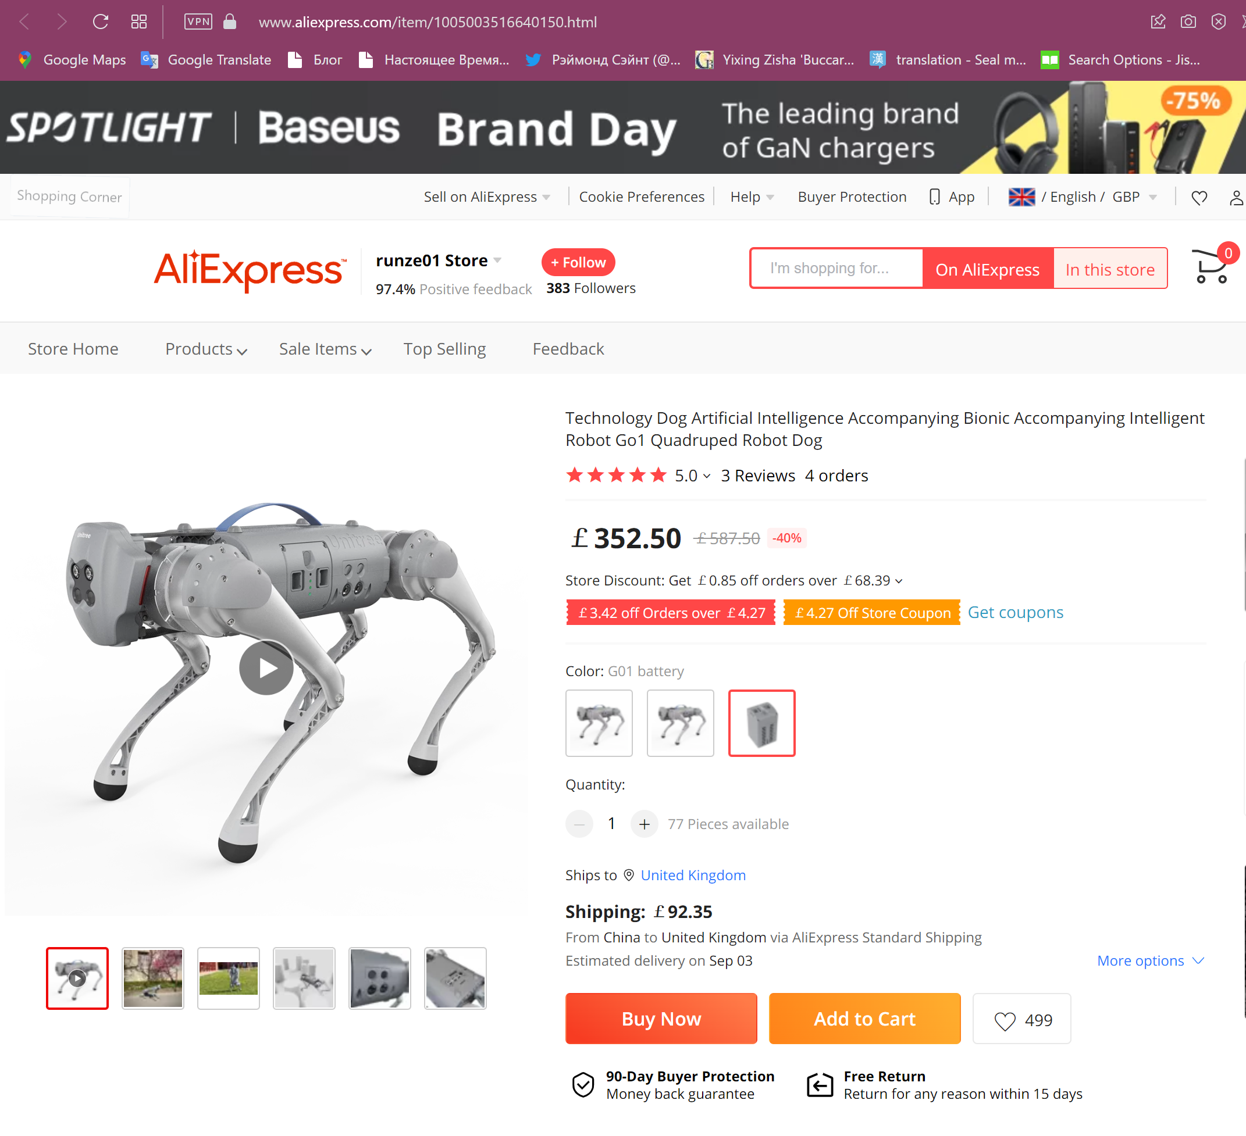Expand the Products store menu
Screen dimensions: 1246x1136
click(206, 349)
